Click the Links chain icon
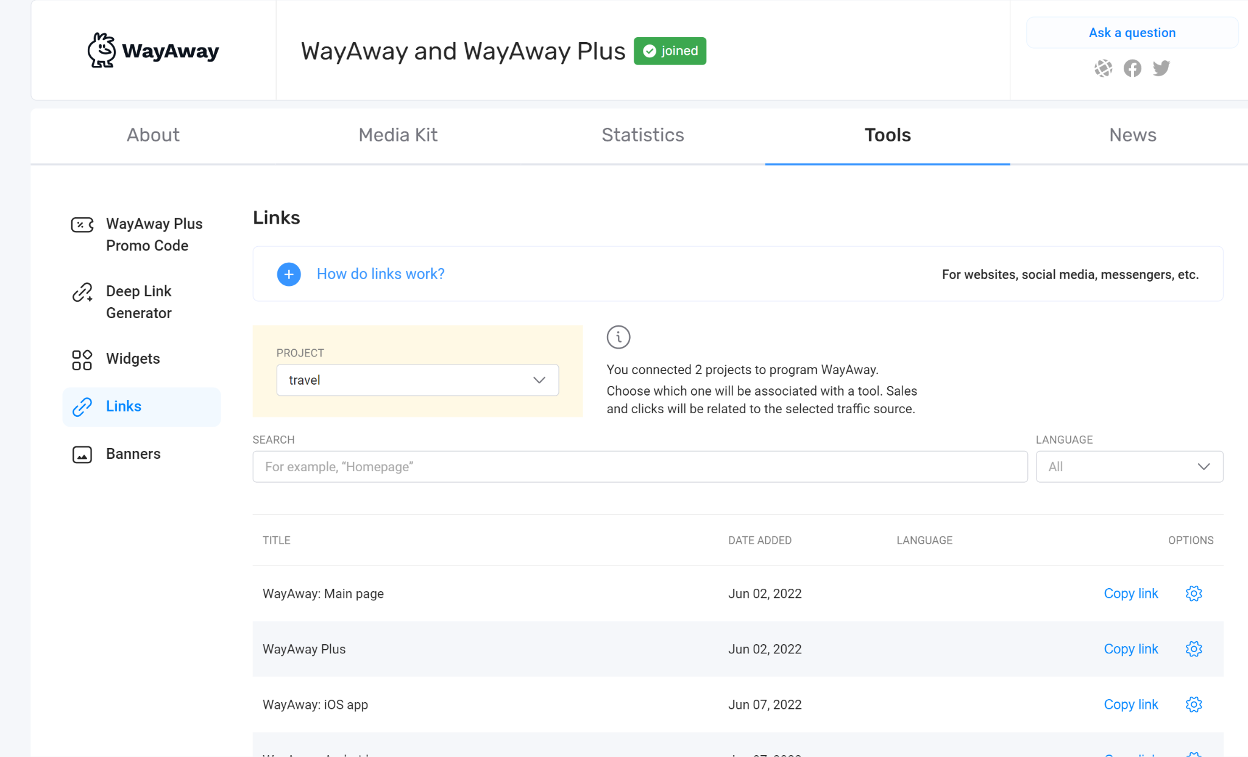Viewport: 1248px width, 757px height. click(x=82, y=407)
